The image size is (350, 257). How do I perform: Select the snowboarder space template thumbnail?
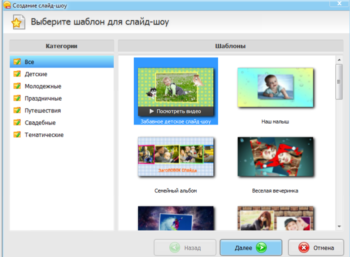176,218
